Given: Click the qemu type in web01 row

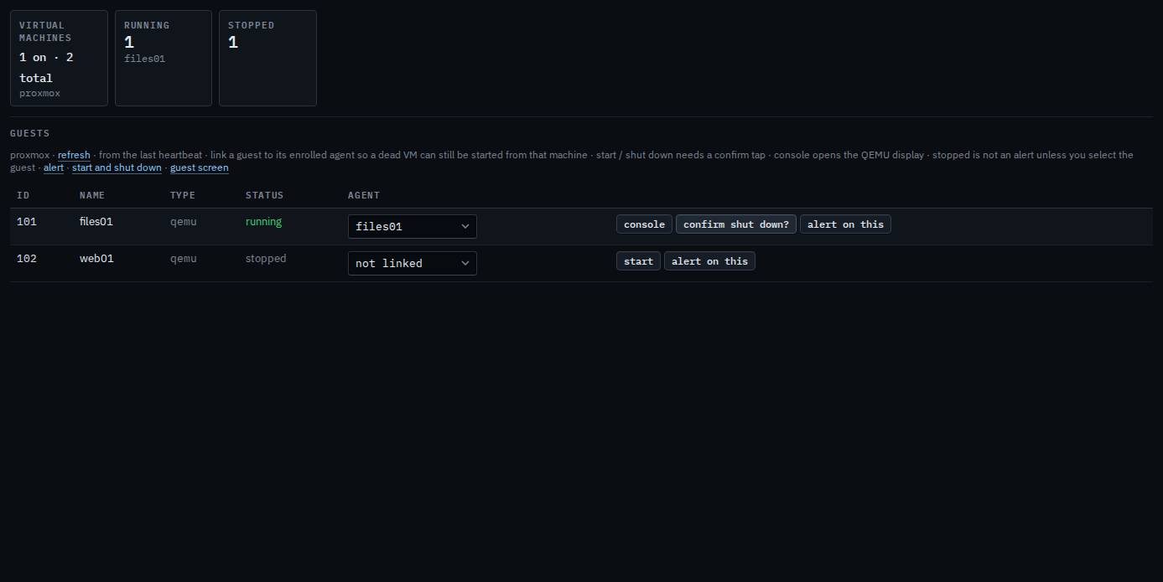Looking at the screenshot, I should tap(184, 259).
